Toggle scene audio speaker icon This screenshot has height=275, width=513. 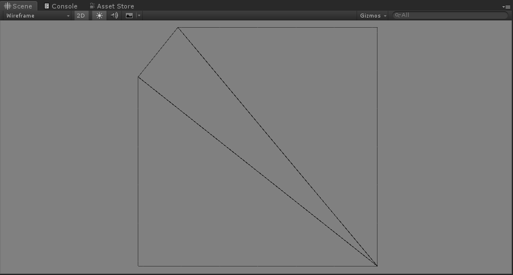[x=114, y=15]
